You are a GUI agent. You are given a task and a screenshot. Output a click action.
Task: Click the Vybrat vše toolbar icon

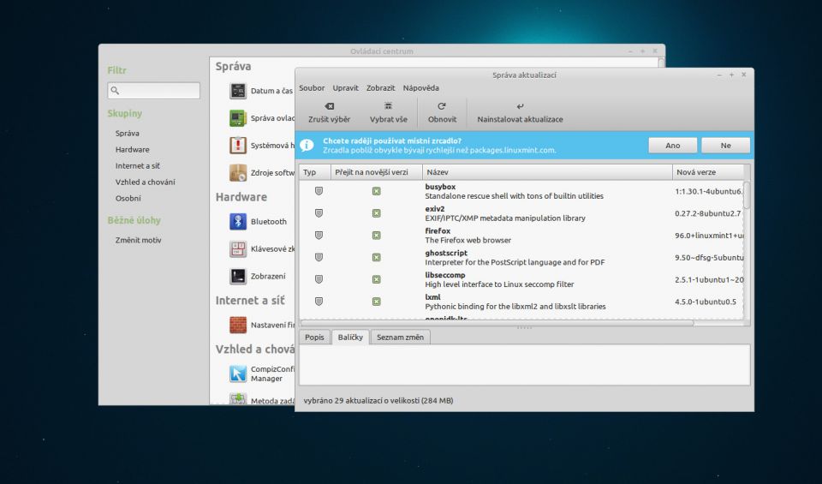pyautogui.click(x=388, y=106)
